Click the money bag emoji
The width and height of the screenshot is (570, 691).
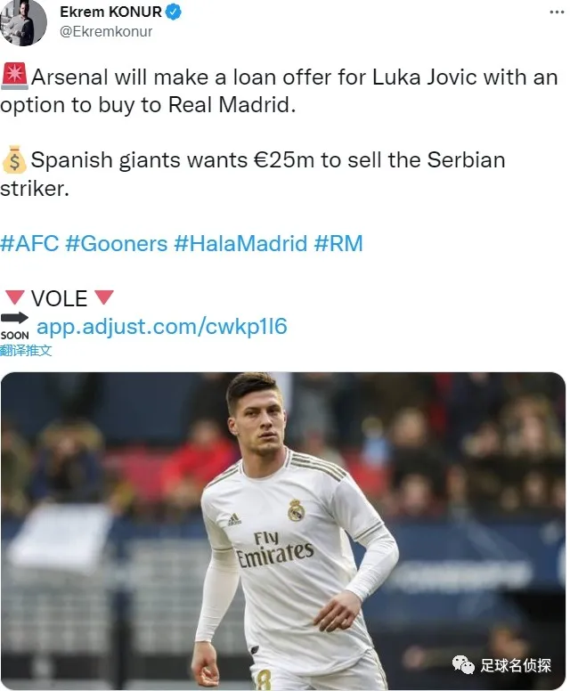14,159
